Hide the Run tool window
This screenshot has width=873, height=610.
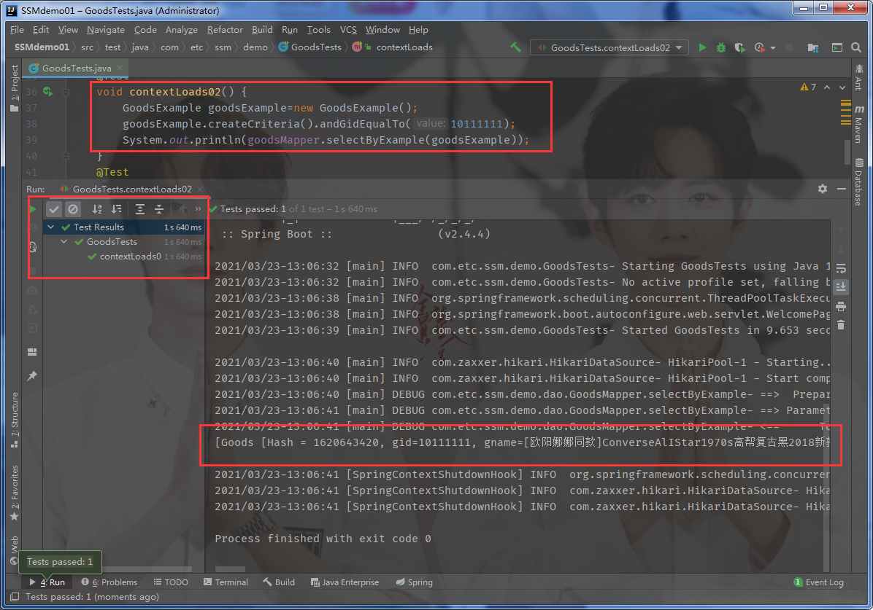[x=842, y=189]
